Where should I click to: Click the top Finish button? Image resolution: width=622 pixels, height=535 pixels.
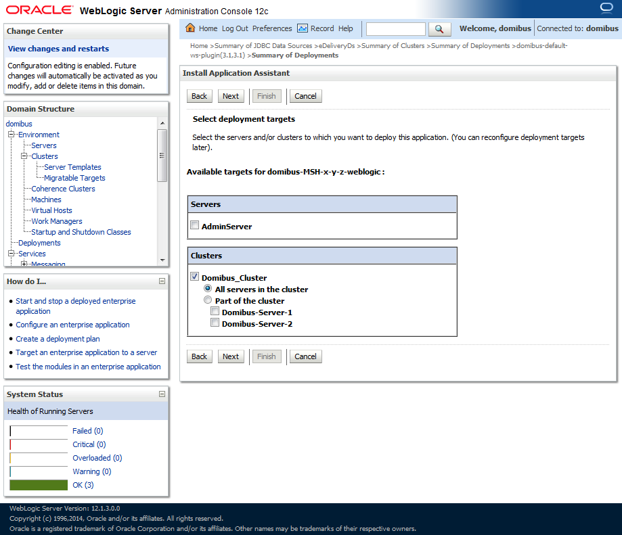pos(266,96)
